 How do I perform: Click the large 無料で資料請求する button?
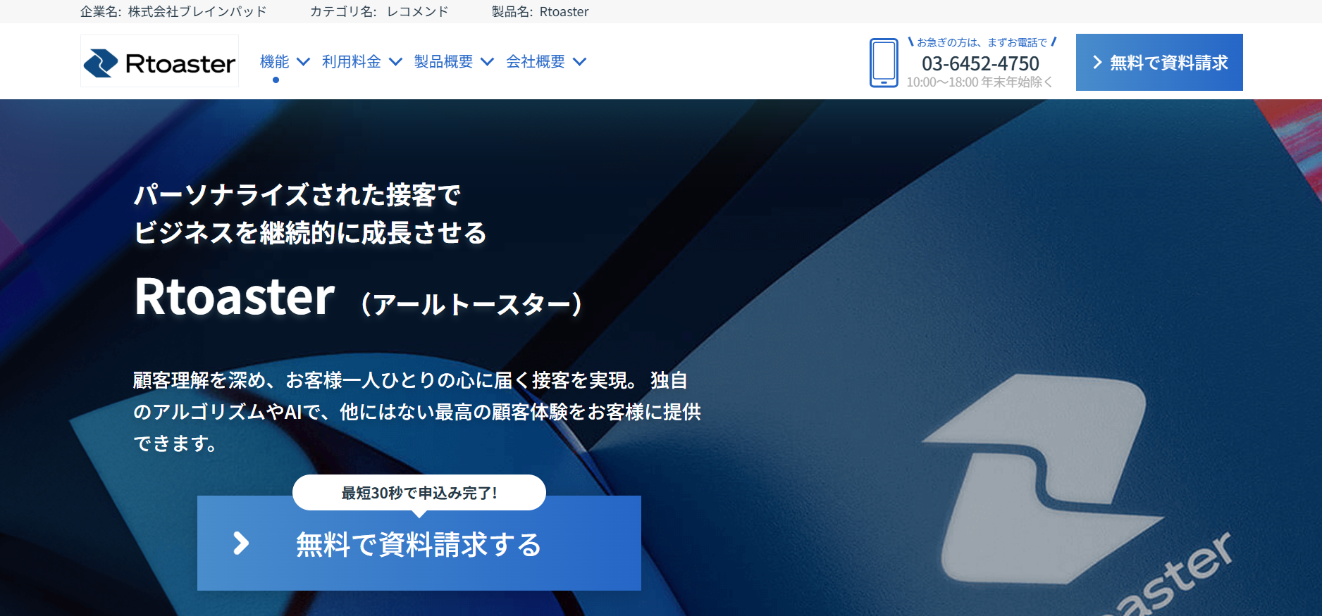point(419,543)
